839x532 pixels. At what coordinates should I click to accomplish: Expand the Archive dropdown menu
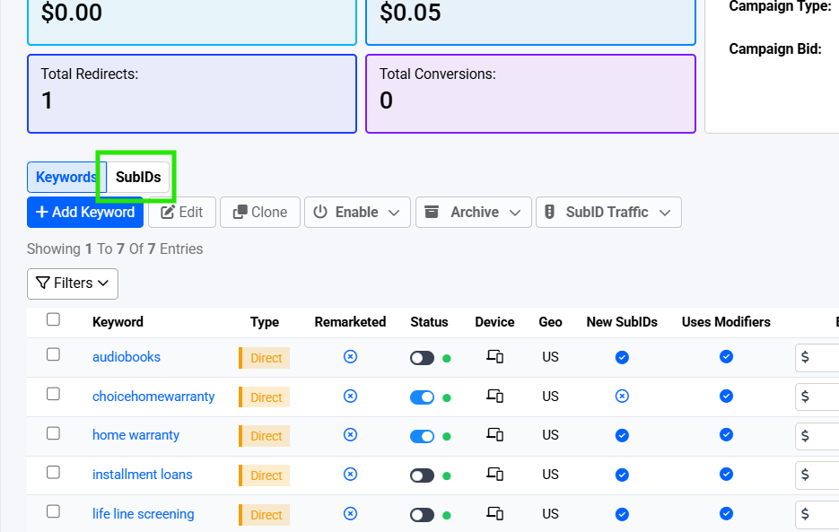tap(473, 213)
